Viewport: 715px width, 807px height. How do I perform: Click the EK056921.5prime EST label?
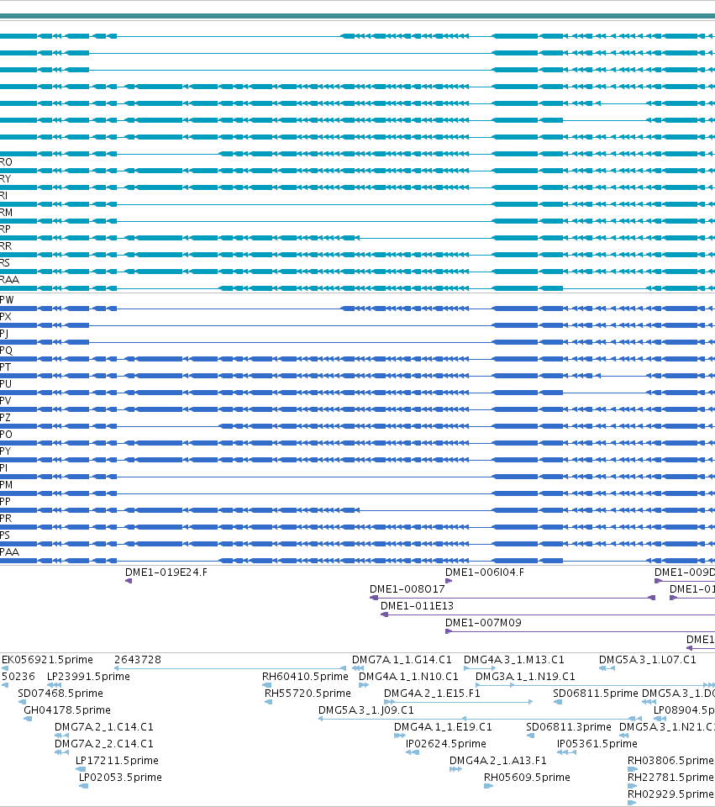tap(47, 660)
